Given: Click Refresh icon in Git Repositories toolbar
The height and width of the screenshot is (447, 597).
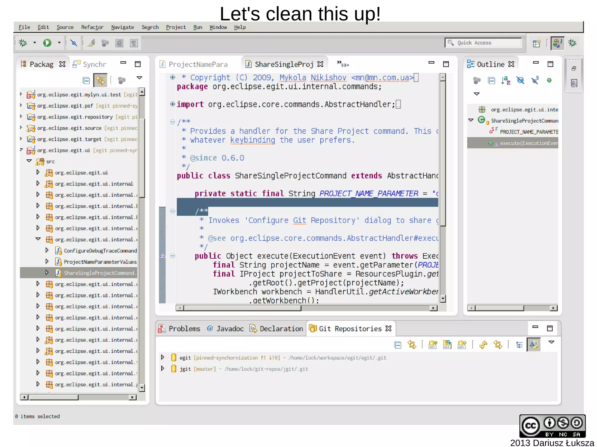Looking at the screenshot, I should (483, 345).
